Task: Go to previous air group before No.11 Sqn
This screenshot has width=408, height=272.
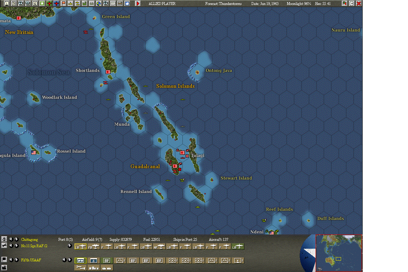Action: click(x=11, y=245)
